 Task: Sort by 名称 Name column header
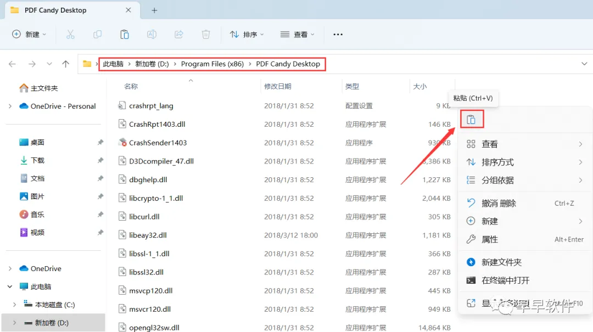(x=131, y=86)
